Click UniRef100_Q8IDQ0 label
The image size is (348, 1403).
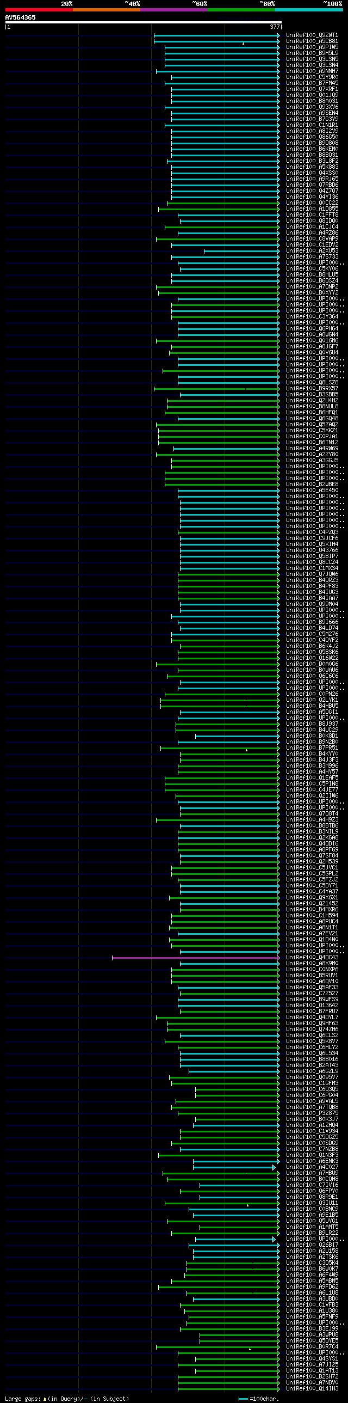[312, 221]
